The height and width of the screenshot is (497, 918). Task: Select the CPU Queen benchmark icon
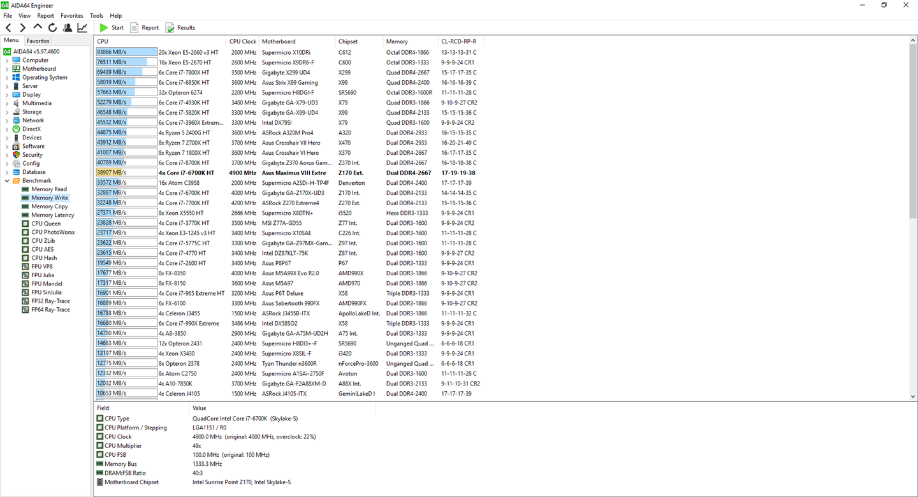pos(25,224)
